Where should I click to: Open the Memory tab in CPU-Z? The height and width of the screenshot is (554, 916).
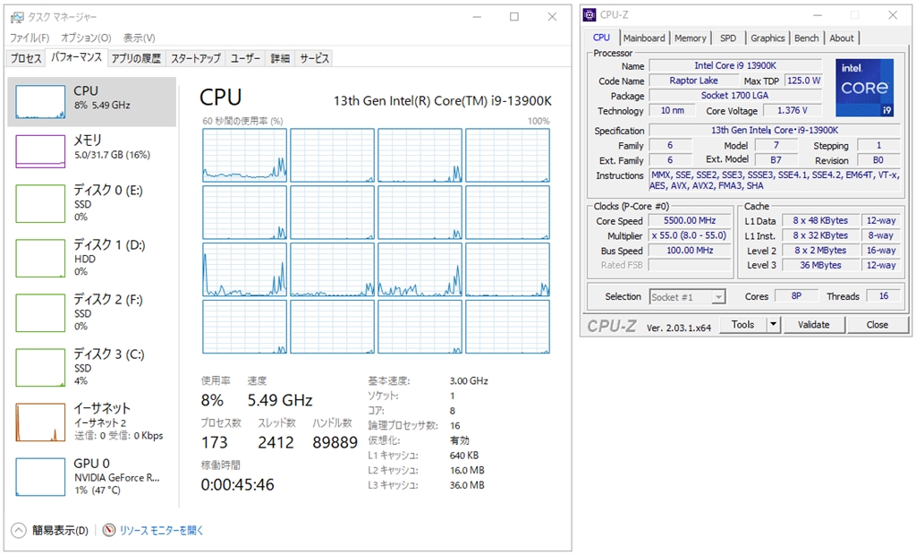pos(690,38)
